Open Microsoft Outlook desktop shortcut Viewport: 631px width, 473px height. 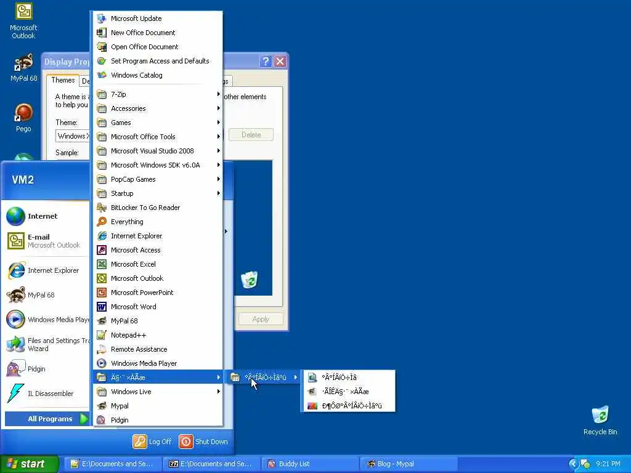point(23,21)
